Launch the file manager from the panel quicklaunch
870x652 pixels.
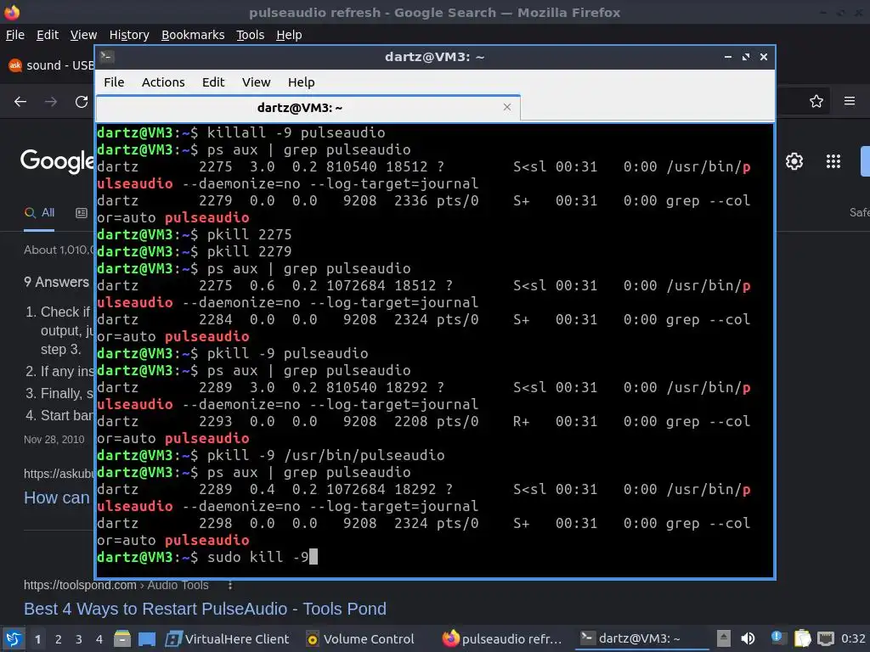click(x=122, y=638)
